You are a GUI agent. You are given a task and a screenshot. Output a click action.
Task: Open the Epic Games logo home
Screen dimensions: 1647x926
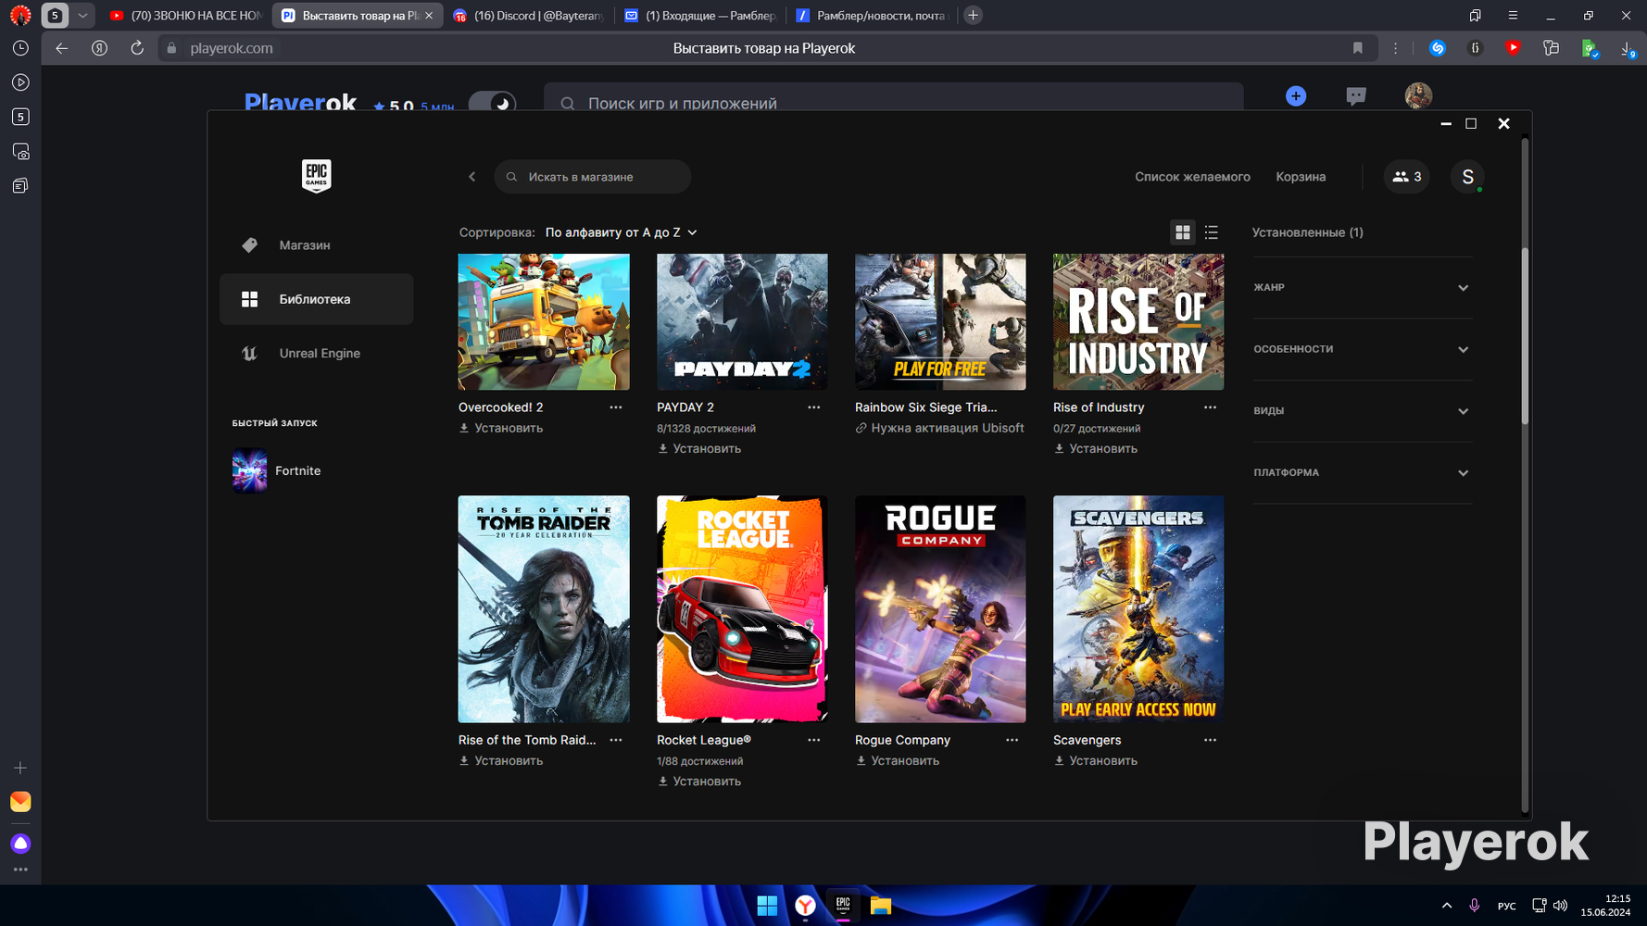[x=316, y=175]
